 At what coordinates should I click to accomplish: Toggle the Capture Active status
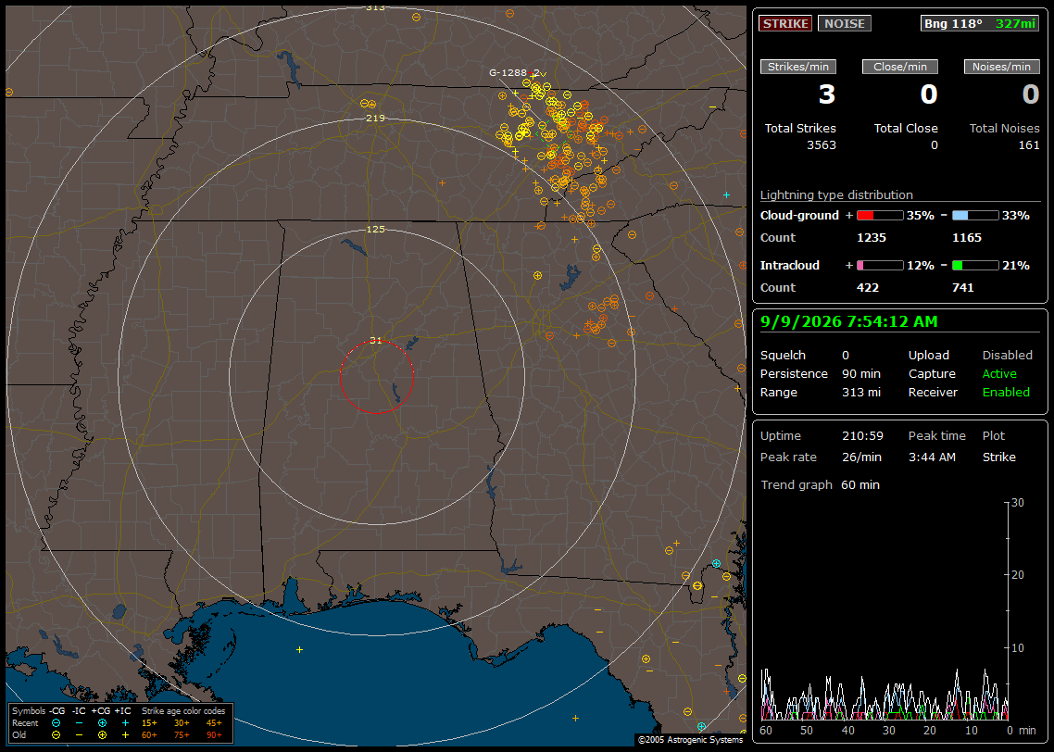click(x=998, y=373)
